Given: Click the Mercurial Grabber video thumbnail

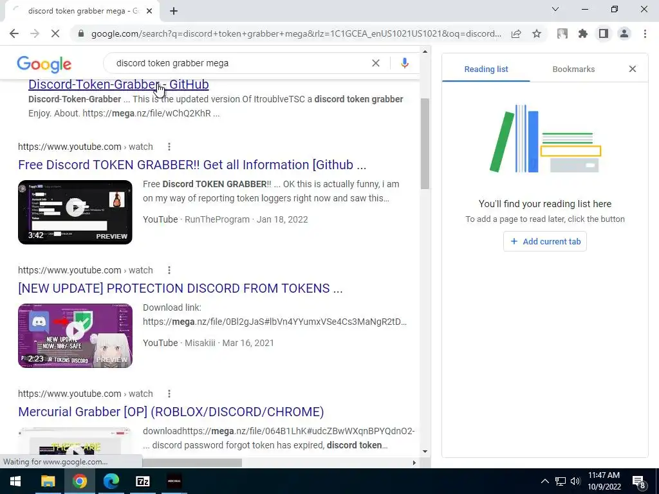Looking at the screenshot, I should [x=75, y=442].
